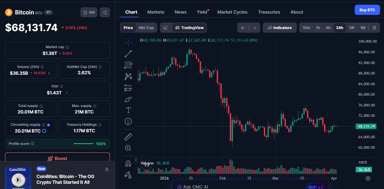The width and height of the screenshot is (384, 189).
Task: Select the 1W chart timeframe
Action: [352, 27]
